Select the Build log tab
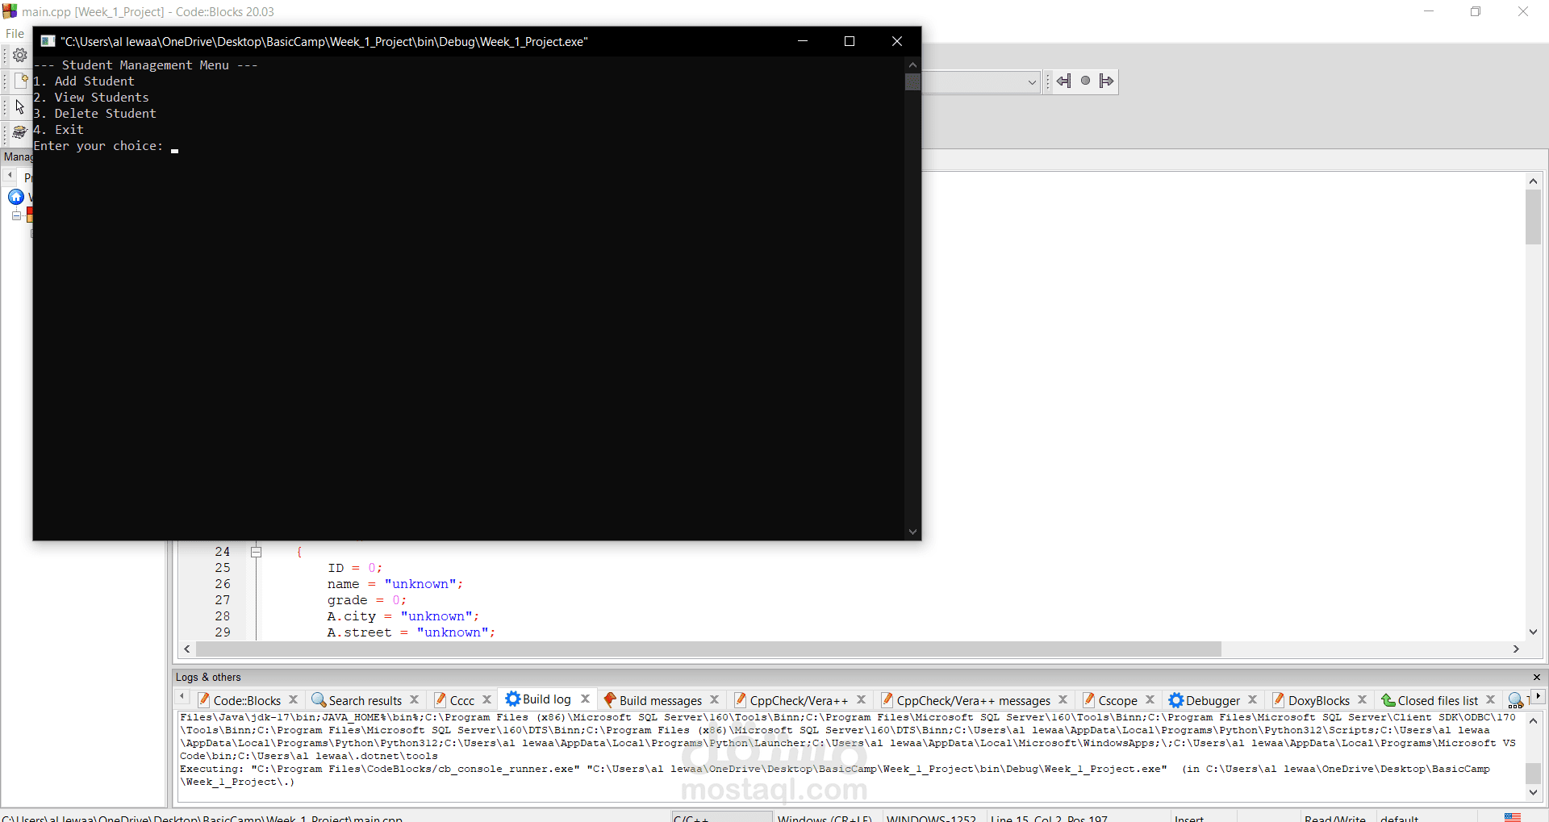The height and width of the screenshot is (822, 1549). tap(539, 699)
